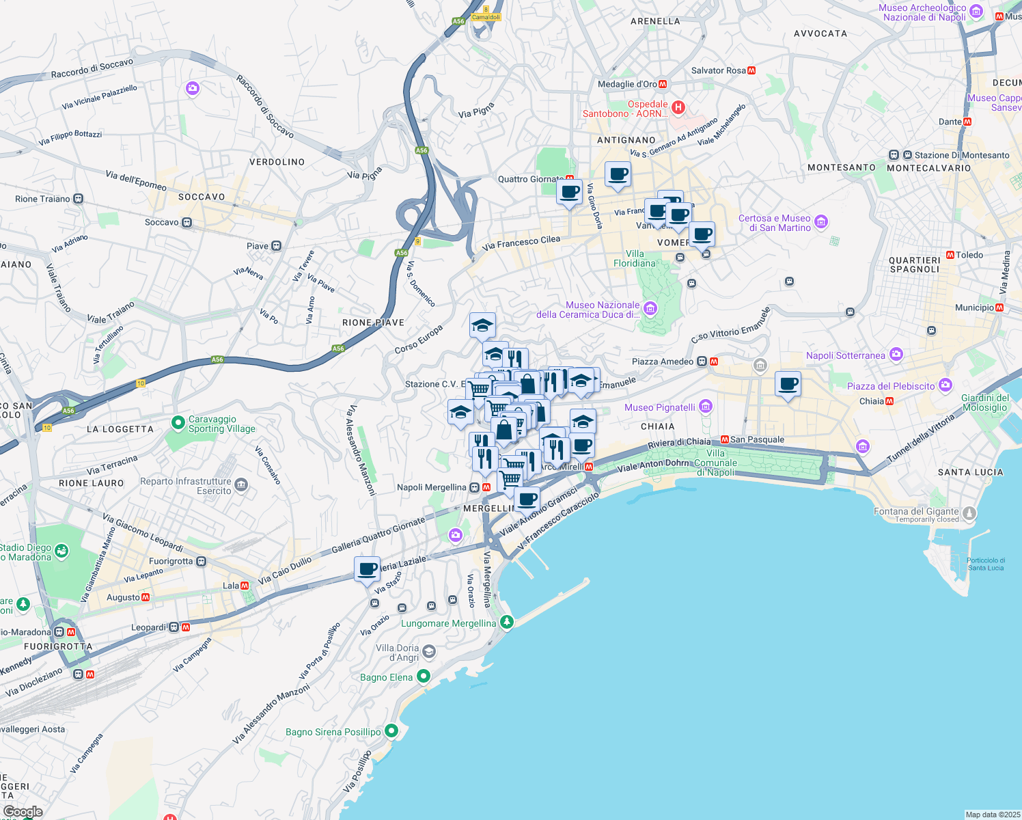
Task: Open Toledo metro station icon
Action: pyautogui.click(x=950, y=255)
